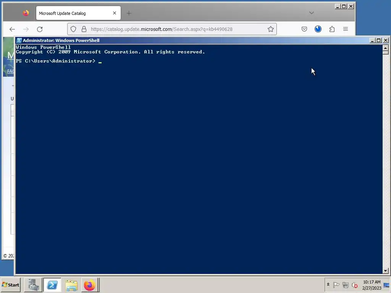Open the Windows Start menu
Screen dimensions: 391x293
pyautogui.click(x=10, y=285)
